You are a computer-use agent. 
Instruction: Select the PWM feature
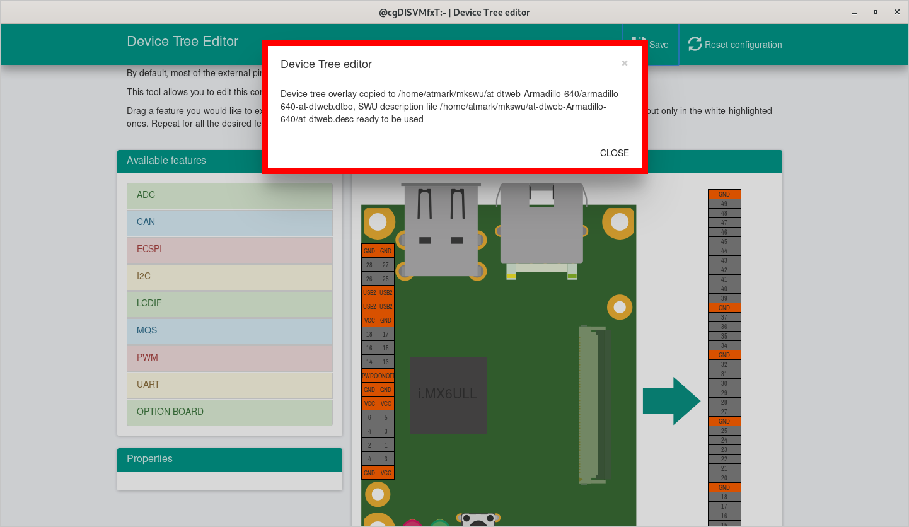click(229, 358)
